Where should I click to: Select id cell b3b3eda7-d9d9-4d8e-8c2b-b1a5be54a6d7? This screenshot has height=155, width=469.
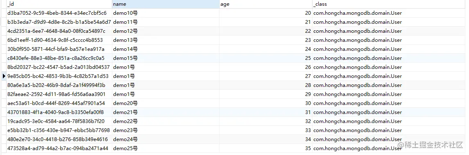59,22
